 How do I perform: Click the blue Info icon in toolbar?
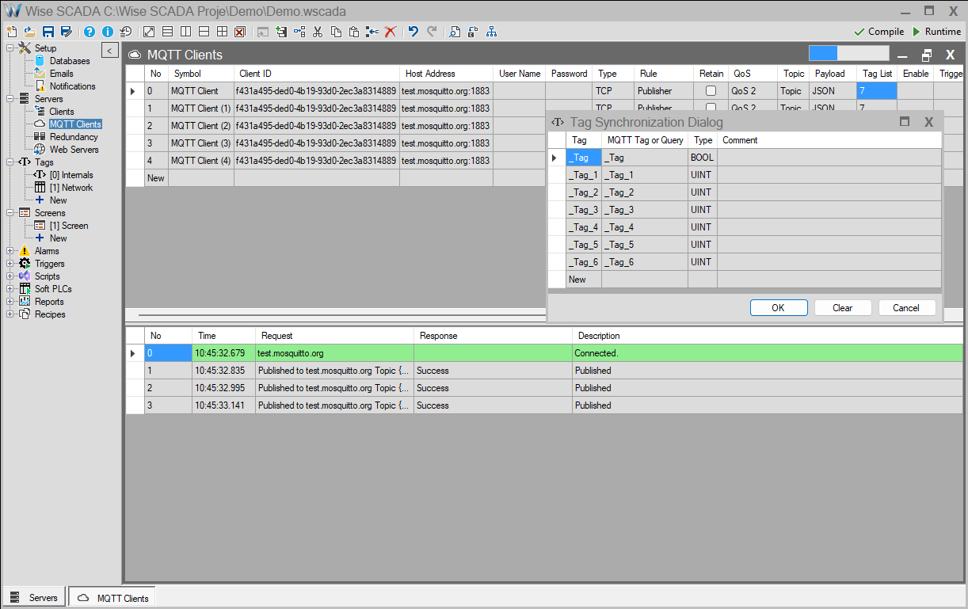click(108, 32)
